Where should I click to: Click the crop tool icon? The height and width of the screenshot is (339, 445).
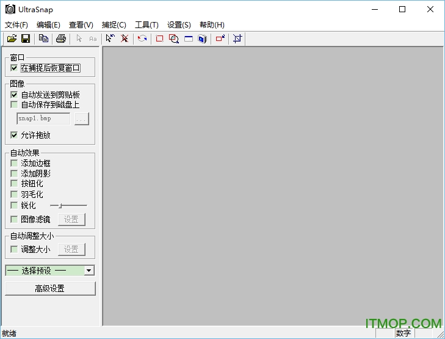(x=237, y=38)
